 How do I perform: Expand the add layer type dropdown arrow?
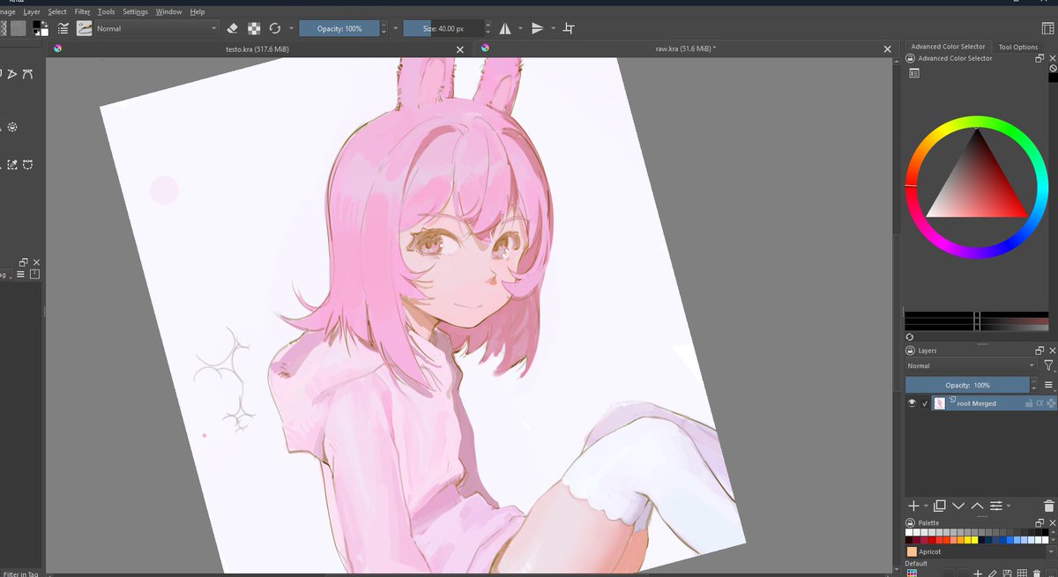click(x=926, y=507)
